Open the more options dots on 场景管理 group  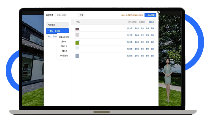point(67,25)
